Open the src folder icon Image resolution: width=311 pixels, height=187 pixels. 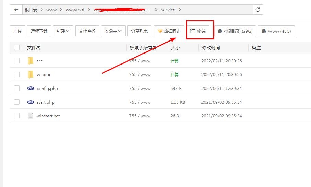[31, 61]
